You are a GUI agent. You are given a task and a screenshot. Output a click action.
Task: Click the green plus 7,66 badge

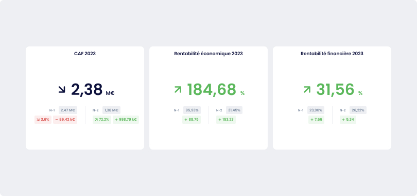tap(317, 120)
